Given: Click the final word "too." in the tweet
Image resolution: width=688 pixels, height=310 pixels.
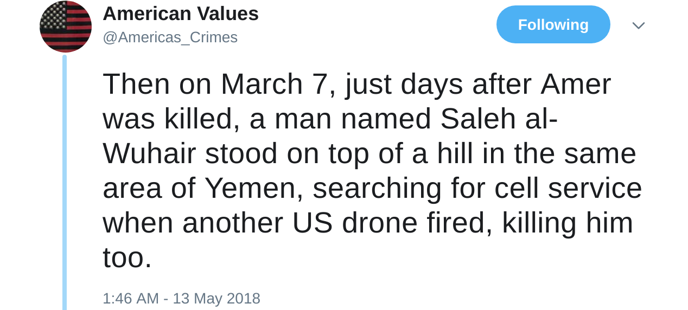Looking at the screenshot, I should [x=127, y=257].
